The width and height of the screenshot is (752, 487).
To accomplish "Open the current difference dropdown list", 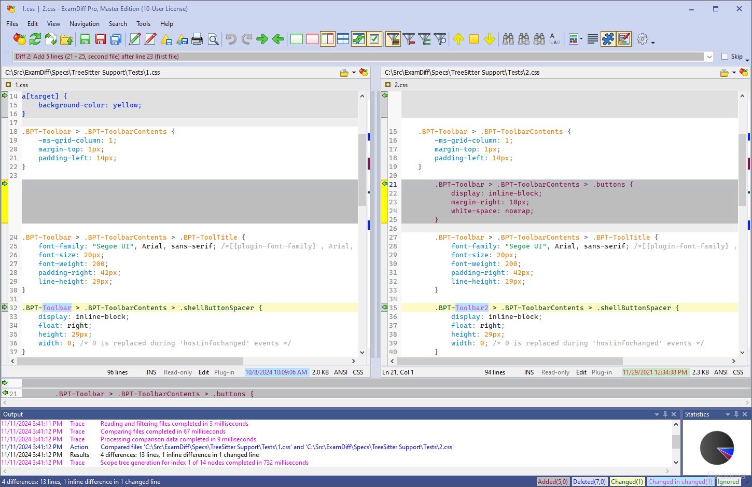I will 711,56.
